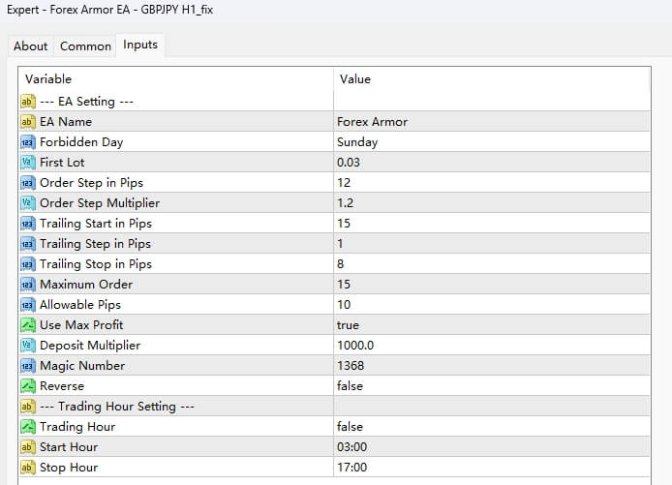Click the string icon beside Start Hour
Screen dimensions: 672x485
pos(27,447)
